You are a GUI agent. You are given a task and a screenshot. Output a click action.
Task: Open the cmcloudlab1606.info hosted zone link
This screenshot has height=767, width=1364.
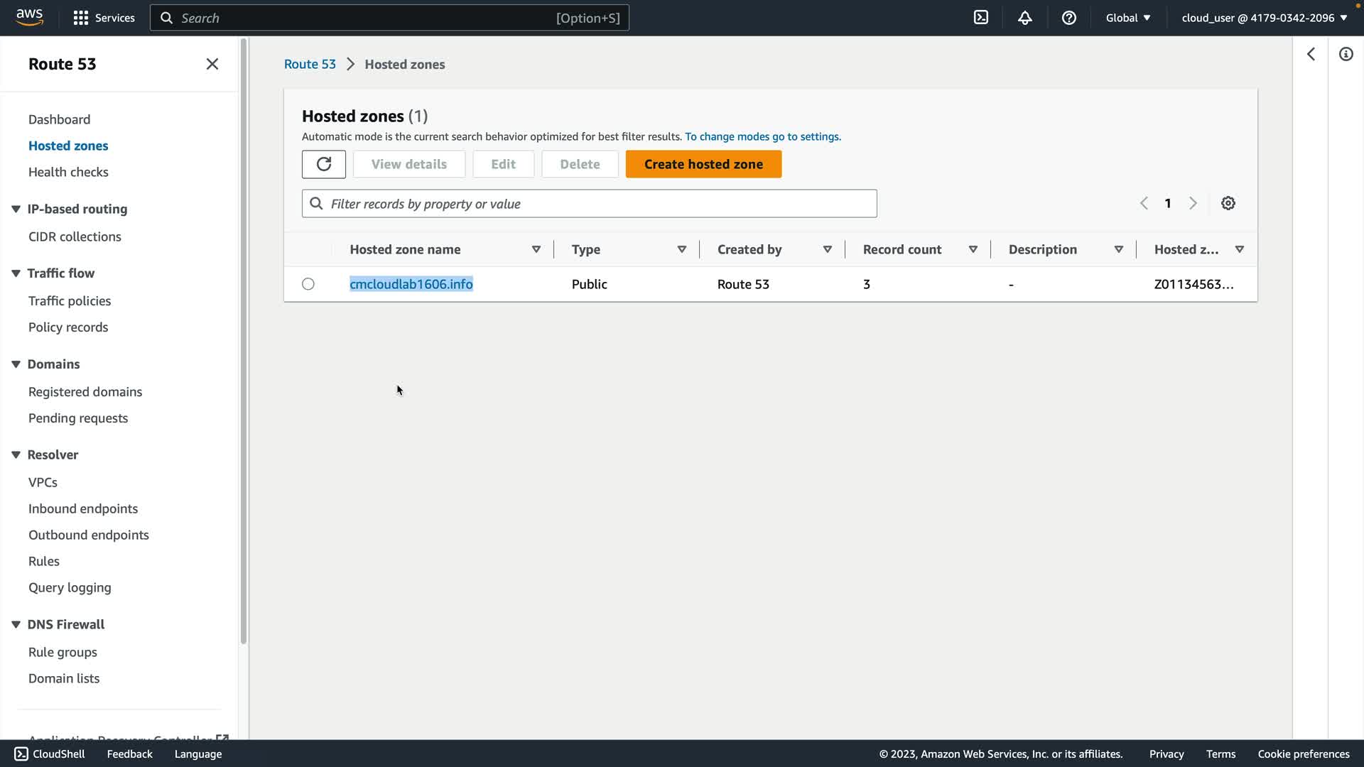pos(411,284)
